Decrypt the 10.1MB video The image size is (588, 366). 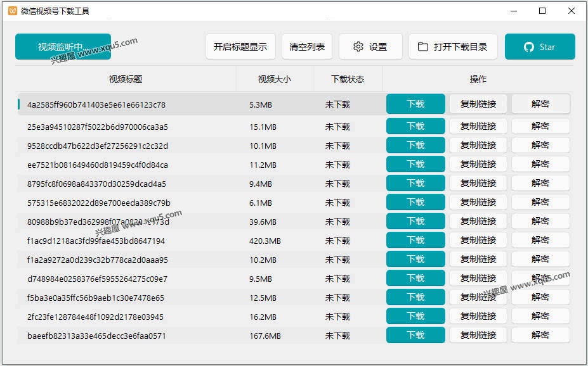[x=540, y=145]
